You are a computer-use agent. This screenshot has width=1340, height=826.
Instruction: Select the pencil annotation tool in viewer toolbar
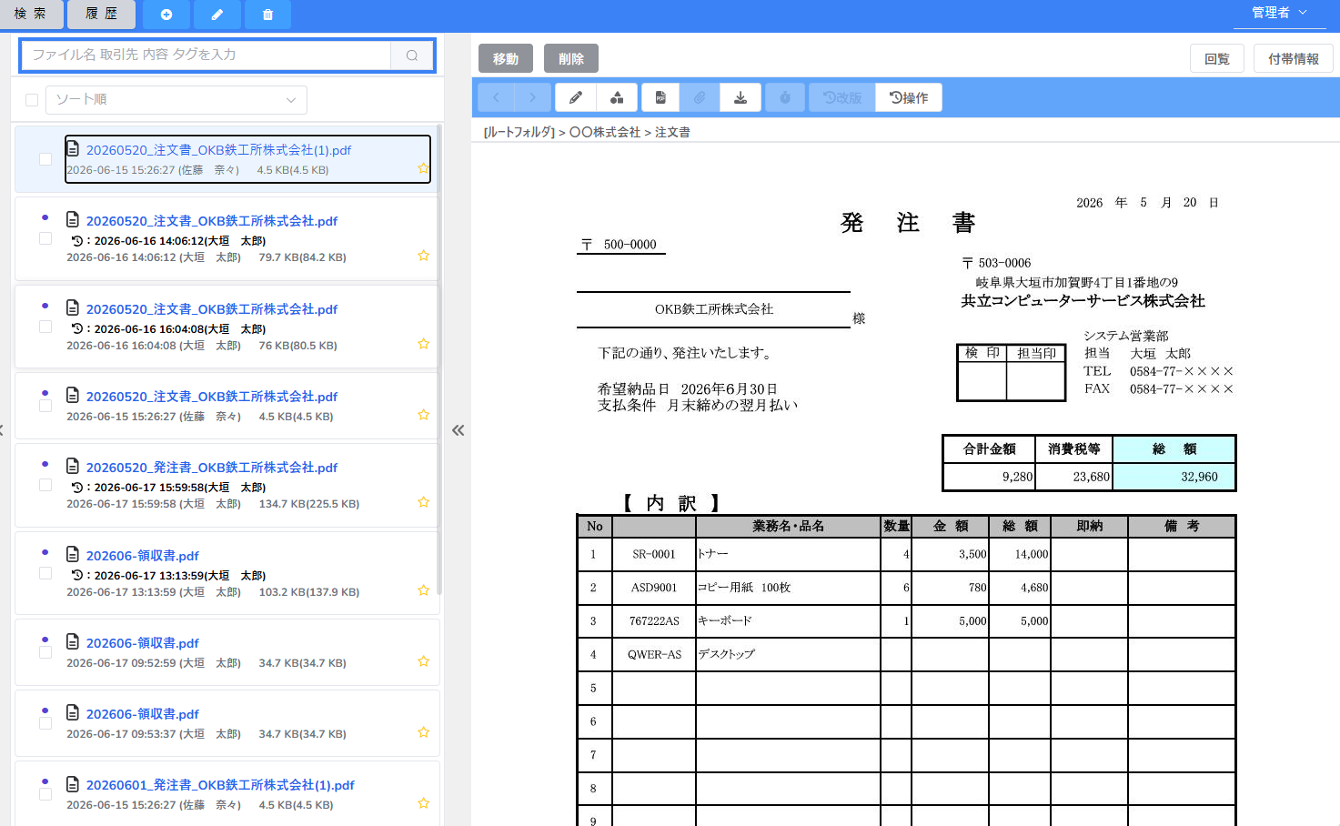576,97
